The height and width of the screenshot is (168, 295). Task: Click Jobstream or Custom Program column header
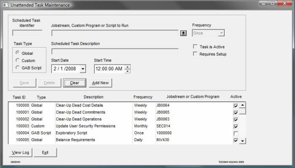[x=193, y=97]
